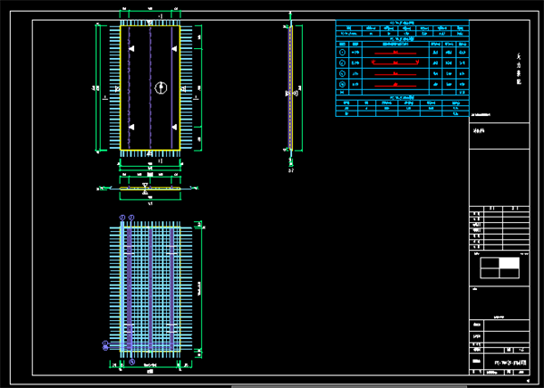Image resolution: width=544 pixels, height=388 pixels.
Task: Click the drawing name text at the title block bottom
Action: (510, 363)
